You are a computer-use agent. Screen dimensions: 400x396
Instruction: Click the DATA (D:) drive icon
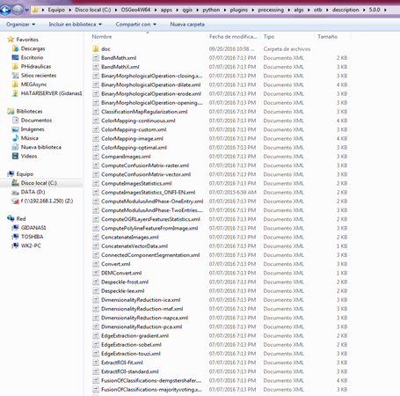[15, 192]
